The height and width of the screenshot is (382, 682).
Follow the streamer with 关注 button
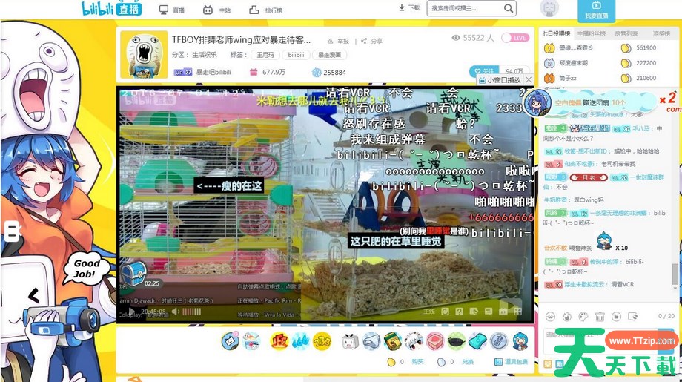484,71
